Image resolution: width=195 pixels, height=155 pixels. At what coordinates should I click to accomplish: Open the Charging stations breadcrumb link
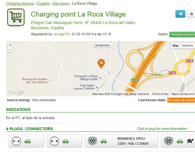pyautogui.click(x=20, y=4)
